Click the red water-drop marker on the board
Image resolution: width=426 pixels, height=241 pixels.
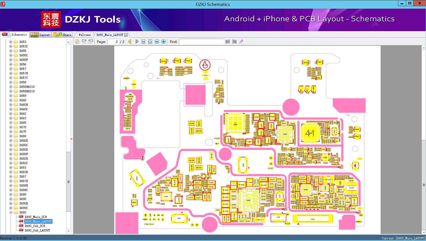205,65
